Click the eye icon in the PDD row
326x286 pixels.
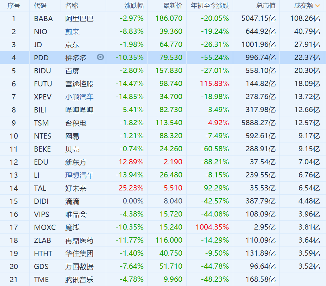[101, 57]
